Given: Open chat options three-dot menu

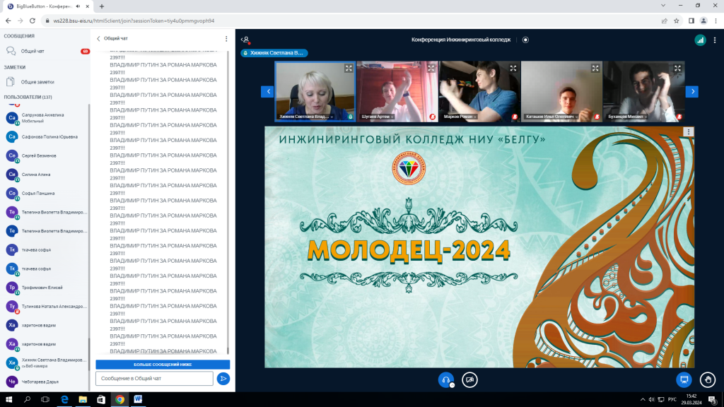Looking at the screenshot, I should [226, 39].
